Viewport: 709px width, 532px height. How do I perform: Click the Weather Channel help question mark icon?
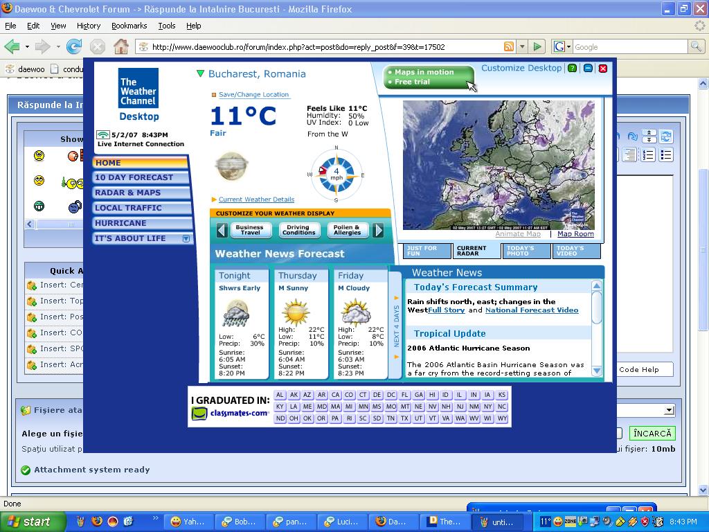[x=572, y=68]
